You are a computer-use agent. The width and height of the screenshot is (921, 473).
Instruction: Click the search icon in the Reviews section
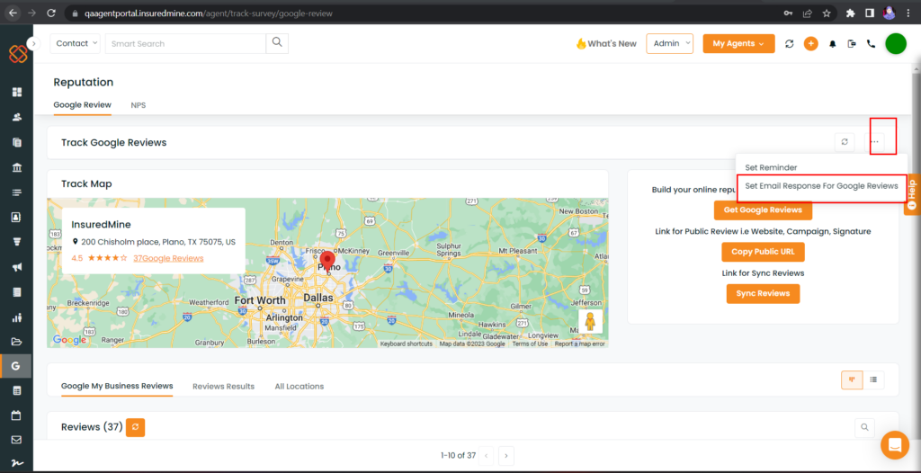864,428
